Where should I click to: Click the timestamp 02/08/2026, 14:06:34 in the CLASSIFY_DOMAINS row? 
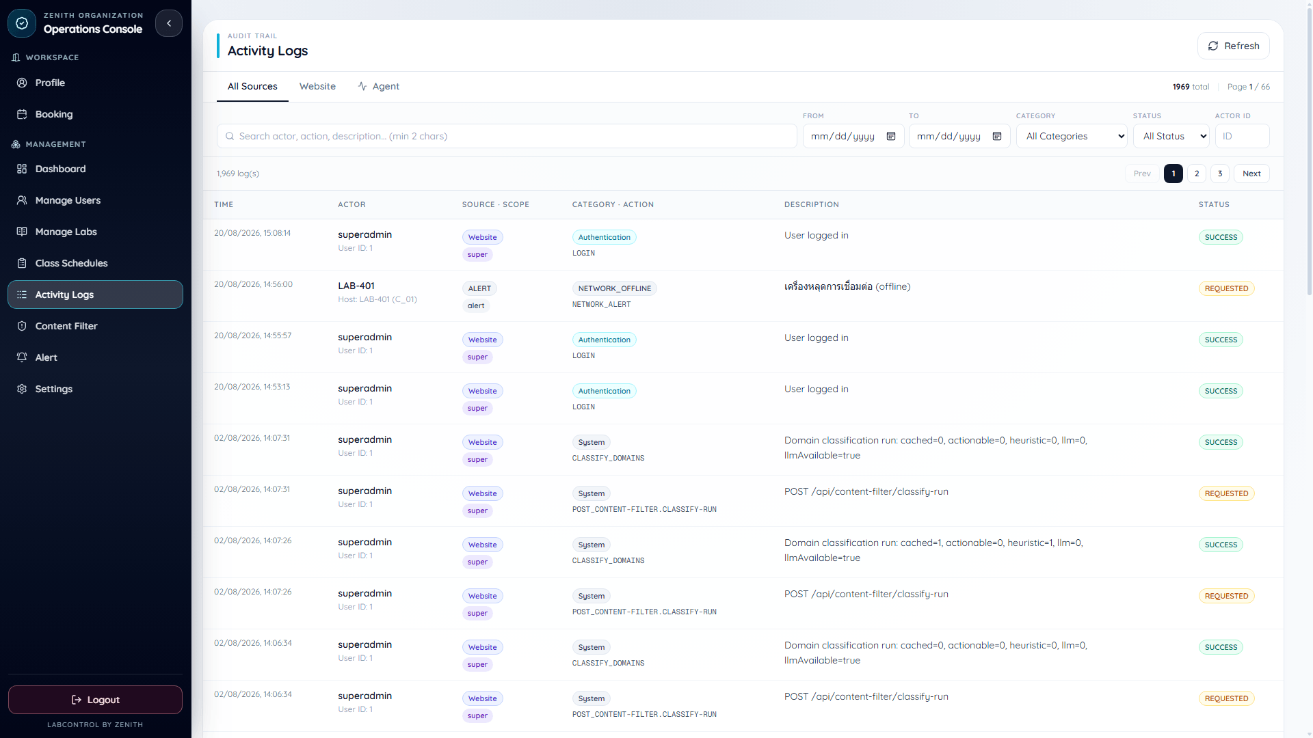point(253,643)
